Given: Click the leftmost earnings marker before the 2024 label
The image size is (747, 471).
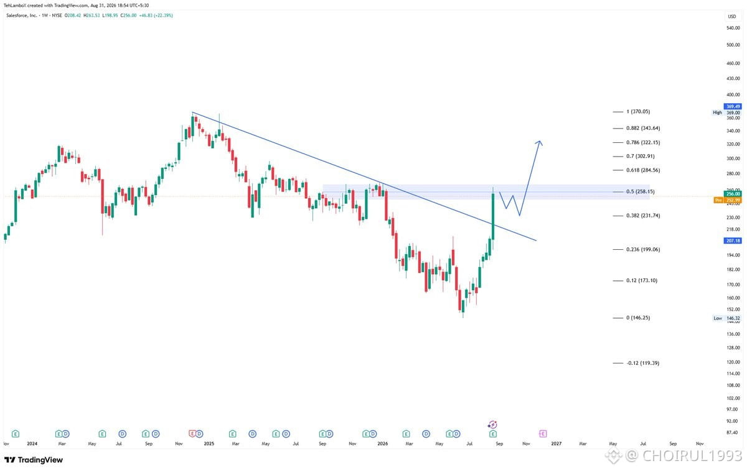Looking at the screenshot, I should point(16,434).
